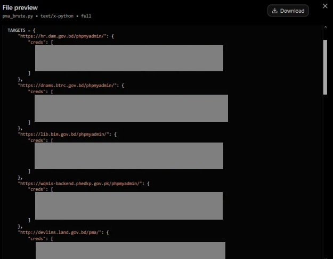Click the dnams.btrc.gov.bd URL line
The height and width of the screenshot is (259, 333).
point(71,86)
